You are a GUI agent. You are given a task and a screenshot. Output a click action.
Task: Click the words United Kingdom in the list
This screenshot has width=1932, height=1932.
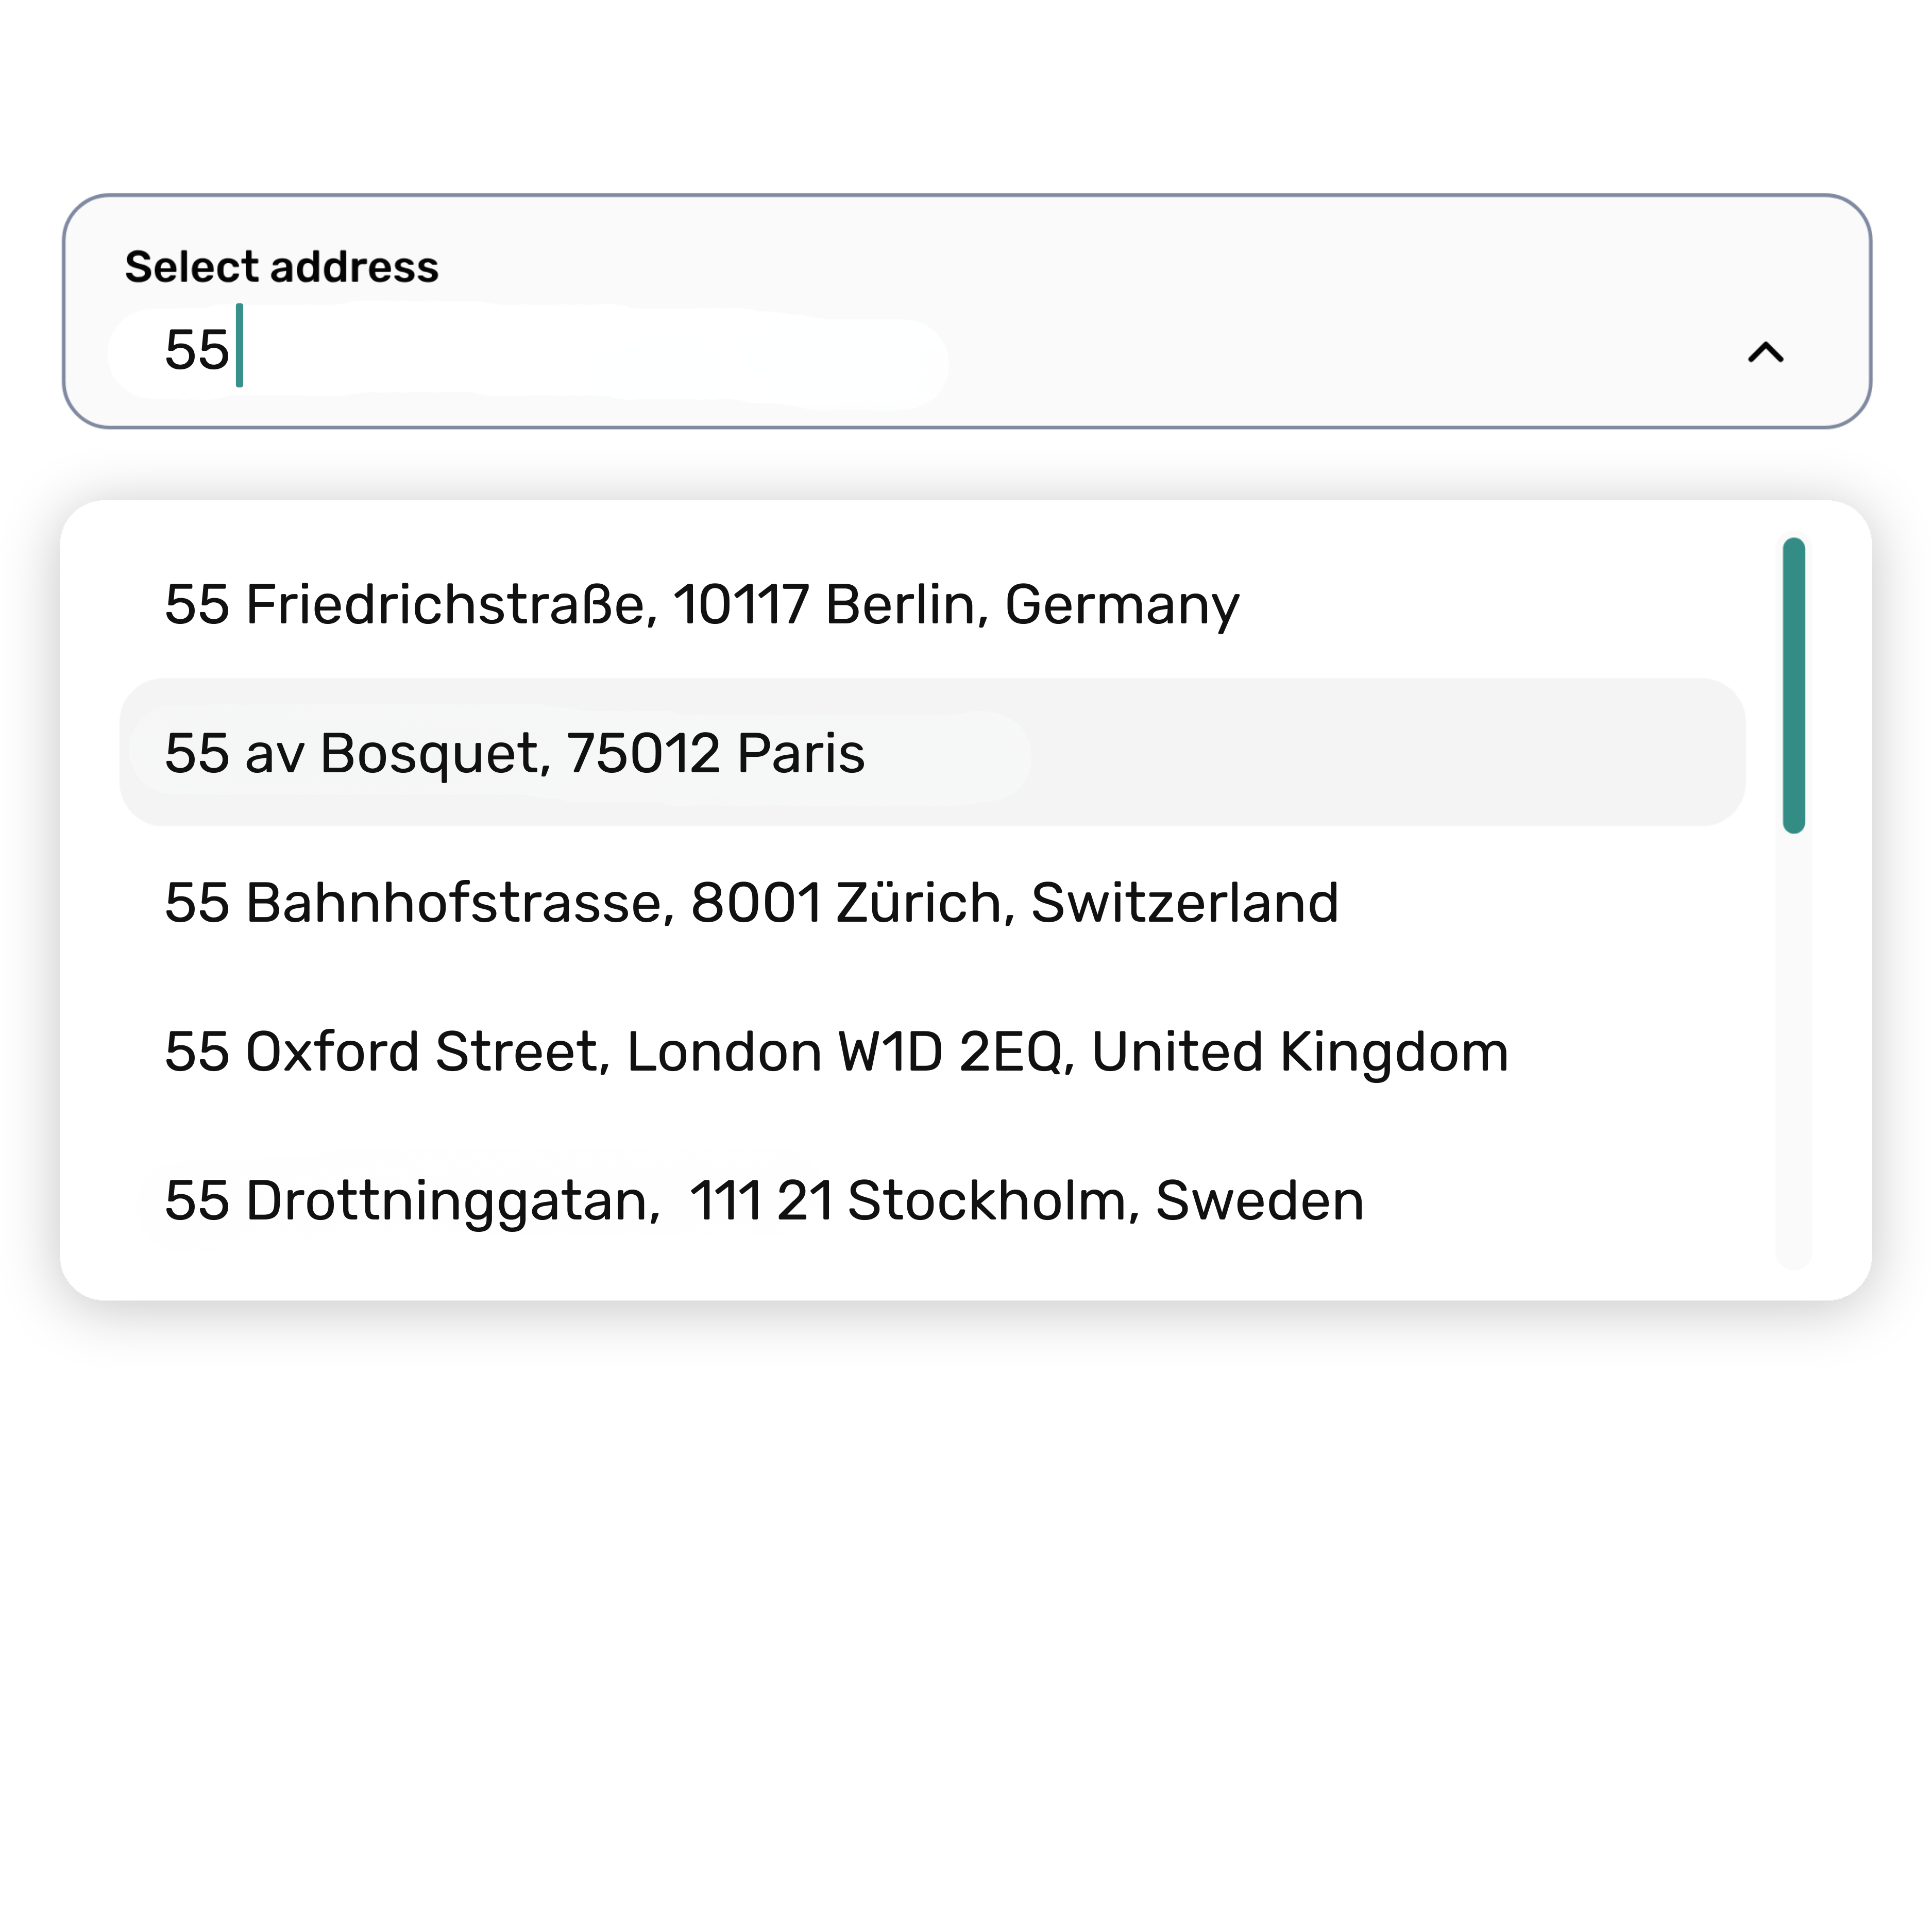1299,1051
